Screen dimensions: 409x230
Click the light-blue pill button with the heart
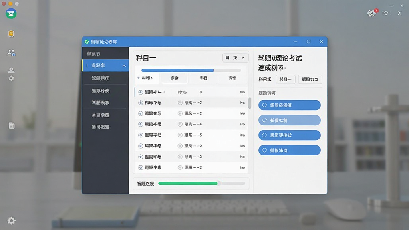tap(290, 120)
